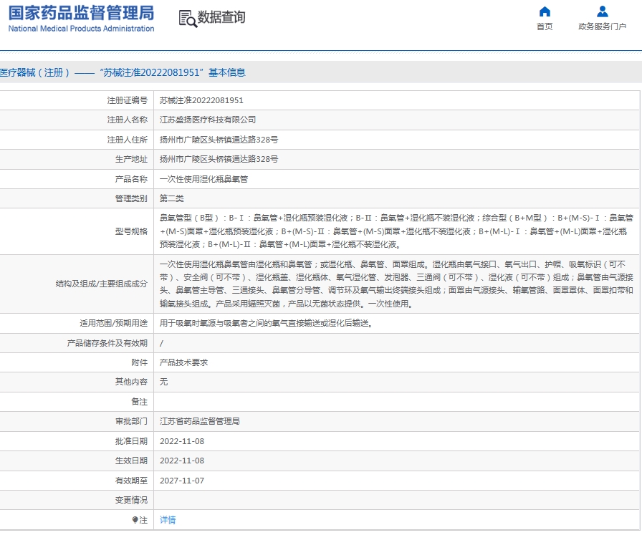Click the 备注 row label
The width and height of the screenshot is (642, 535).
(139, 402)
